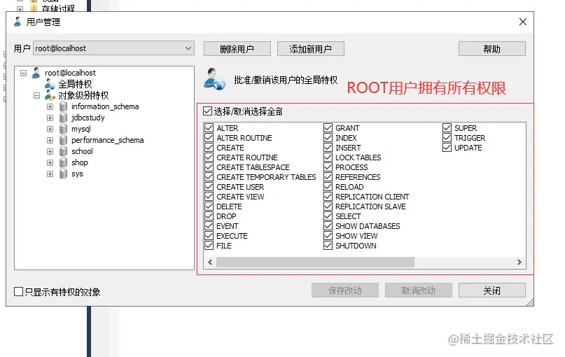Click the global privileges (全局特权) icon
The height and width of the screenshot is (357, 565).
(x=50, y=84)
